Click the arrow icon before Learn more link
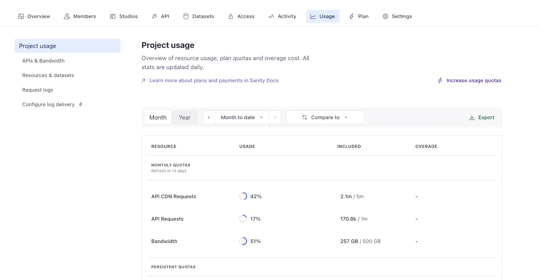The height and width of the screenshot is (280, 539). point(143,81)
